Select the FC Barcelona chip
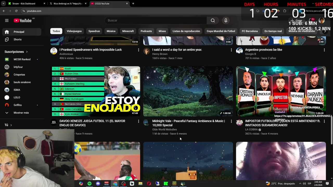The width and height of the screenshot is (333, 187). (250, 31)
